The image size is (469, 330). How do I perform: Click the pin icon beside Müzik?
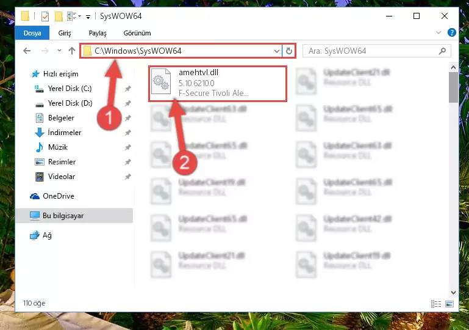click(127, 147)
